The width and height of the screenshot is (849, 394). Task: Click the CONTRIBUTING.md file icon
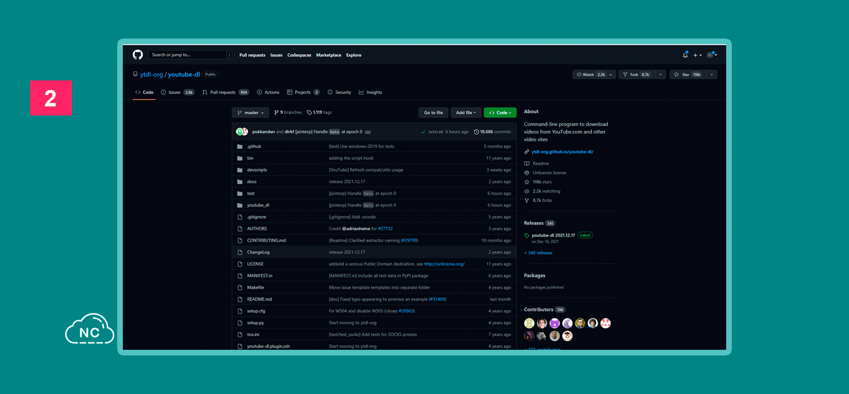(240, 241)
